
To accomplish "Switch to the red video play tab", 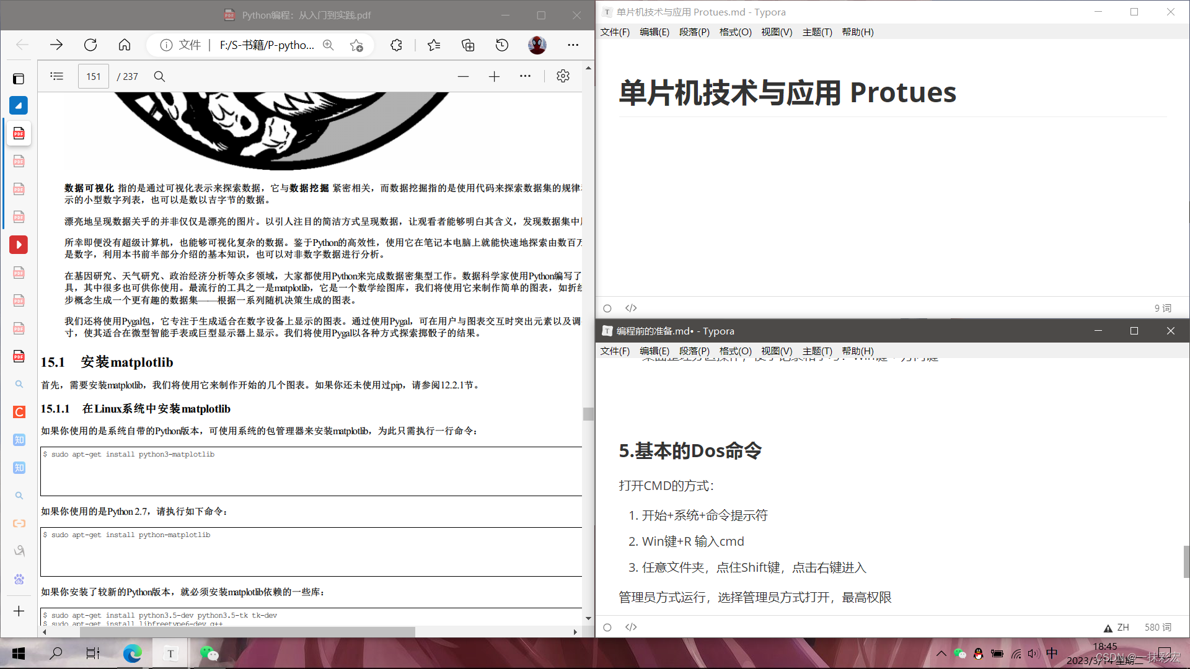I will [19, 245].
